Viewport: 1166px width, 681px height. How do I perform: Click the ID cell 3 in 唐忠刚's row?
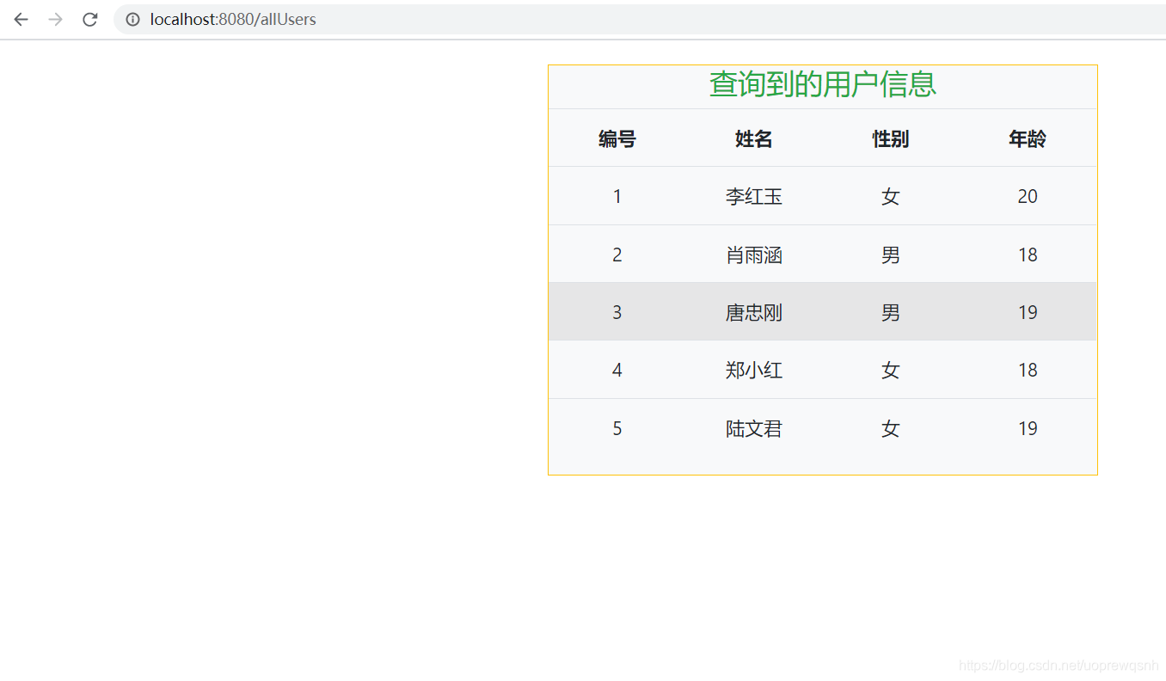(x=617, y=312)
